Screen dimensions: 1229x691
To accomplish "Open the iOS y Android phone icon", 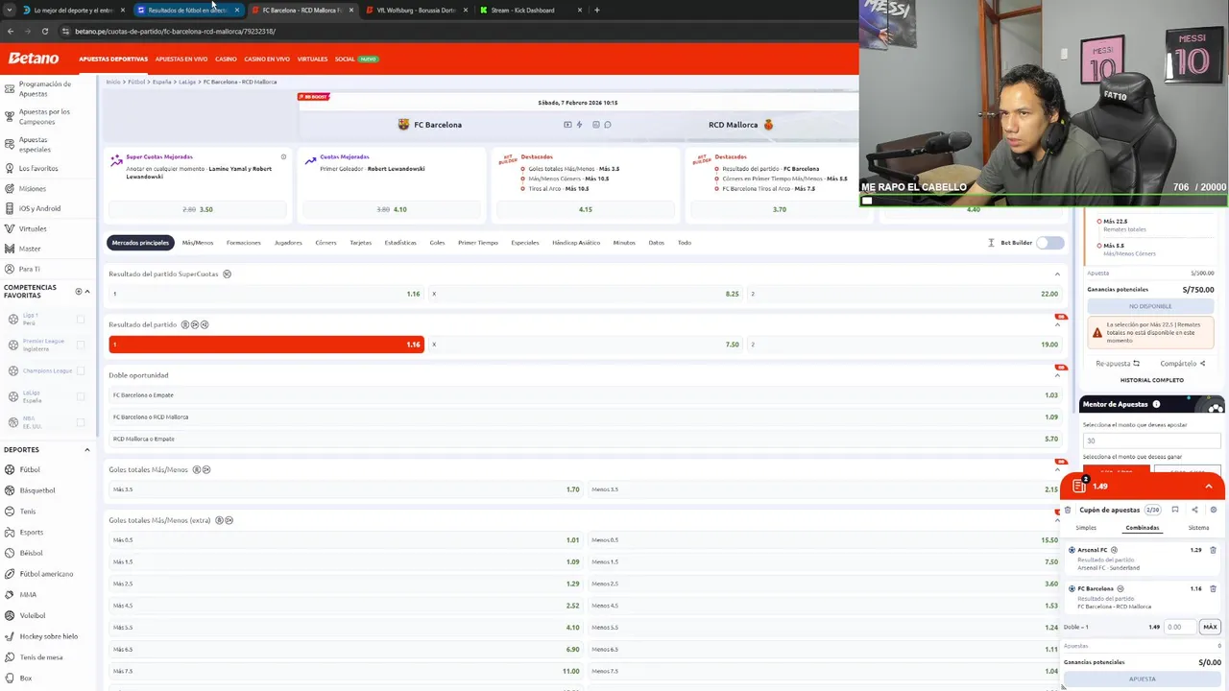I will click(x=10, y=208).
